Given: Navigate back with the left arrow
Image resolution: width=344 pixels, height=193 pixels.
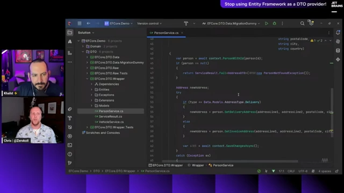Looking at the screenshot, I should 88,23.
